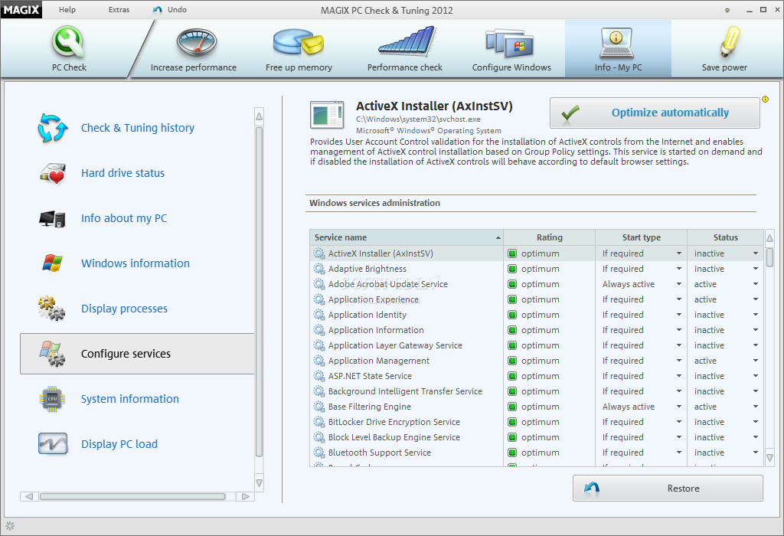Click small yellow info icon near Optimize
Viewport: 784px width, 536px height.
click(x=765, y=100)
